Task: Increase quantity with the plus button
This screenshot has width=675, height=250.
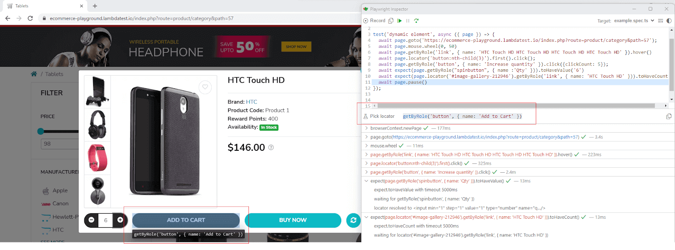Action: point(120,220)
